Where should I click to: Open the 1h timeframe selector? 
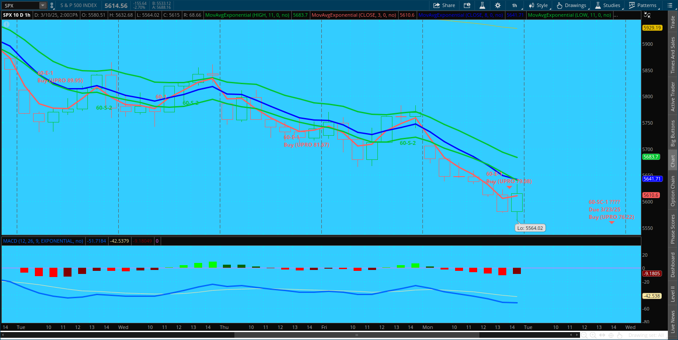(514, 5)
